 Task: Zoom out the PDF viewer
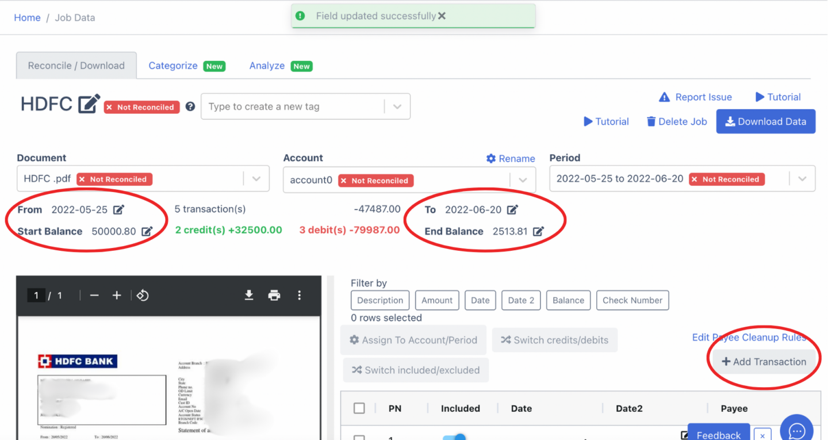pos(94,295)
